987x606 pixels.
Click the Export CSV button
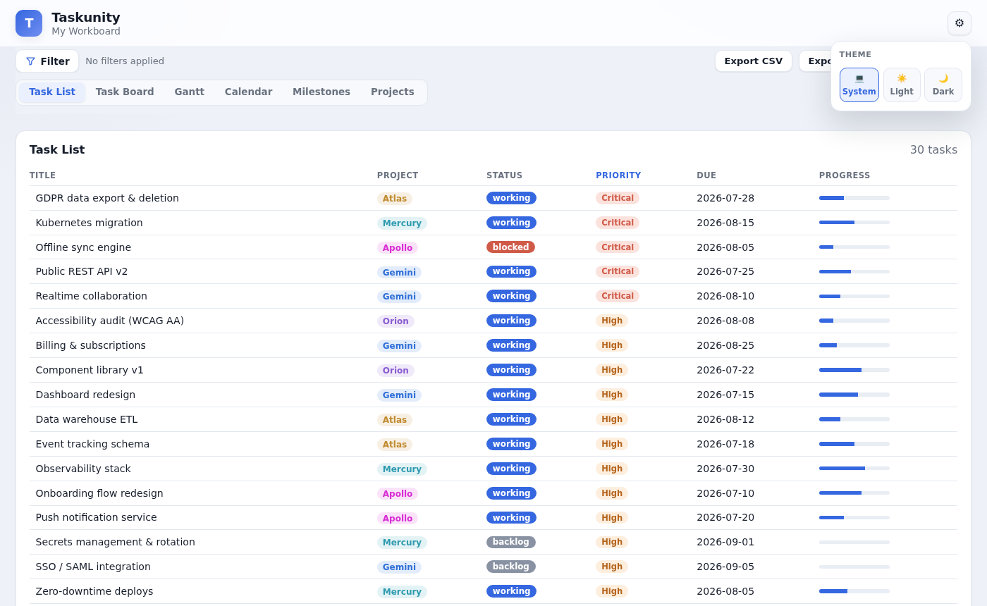click(753, 61)
